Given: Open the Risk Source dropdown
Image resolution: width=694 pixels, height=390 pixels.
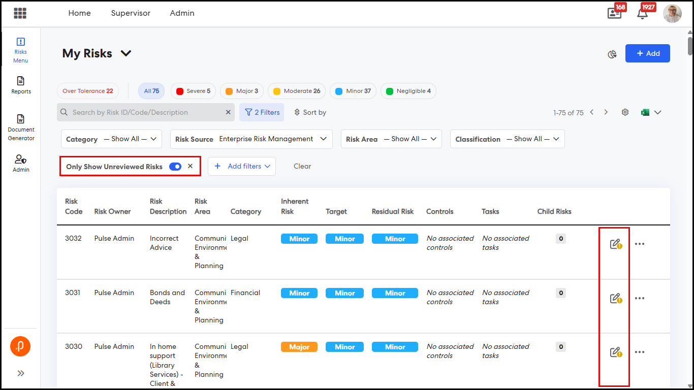Looking at the screenshot, I should [x=251, y=139].
